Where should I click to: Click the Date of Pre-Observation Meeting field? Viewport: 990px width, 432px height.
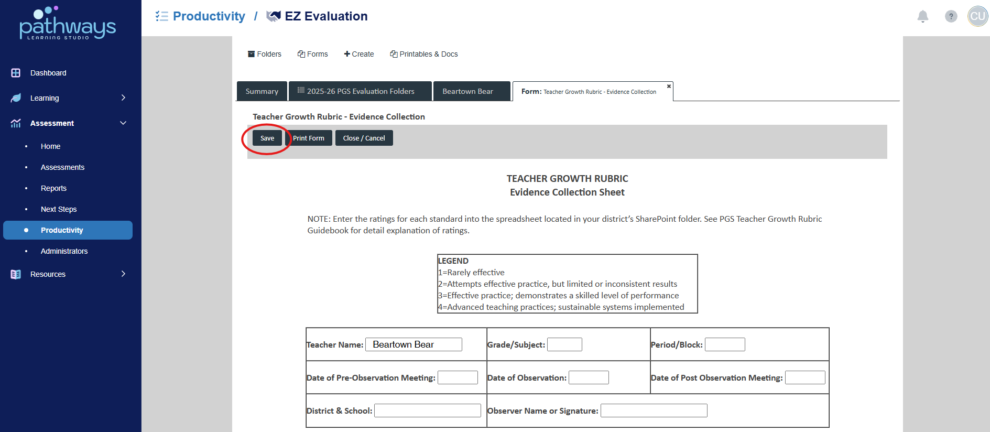pyautogui.click(x=458, y=377)
